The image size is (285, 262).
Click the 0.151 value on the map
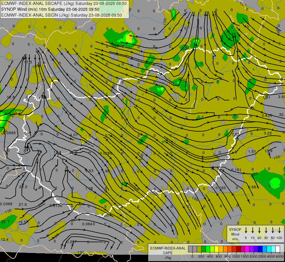(236, 170)
